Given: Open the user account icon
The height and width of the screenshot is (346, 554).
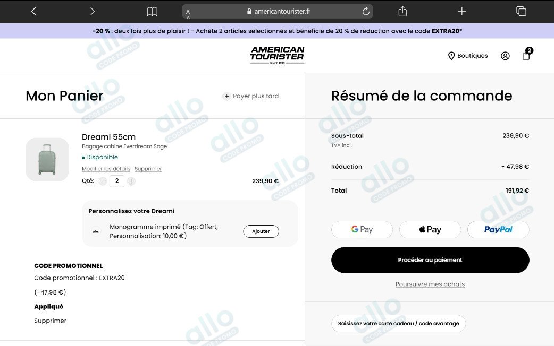Looking at the screenshot, I should pyautogui.click(x=505, y=56).
